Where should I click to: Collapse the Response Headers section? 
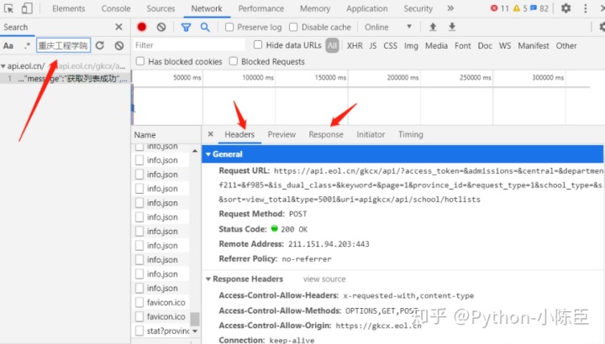pyautogui.click(x=208, y=279)
